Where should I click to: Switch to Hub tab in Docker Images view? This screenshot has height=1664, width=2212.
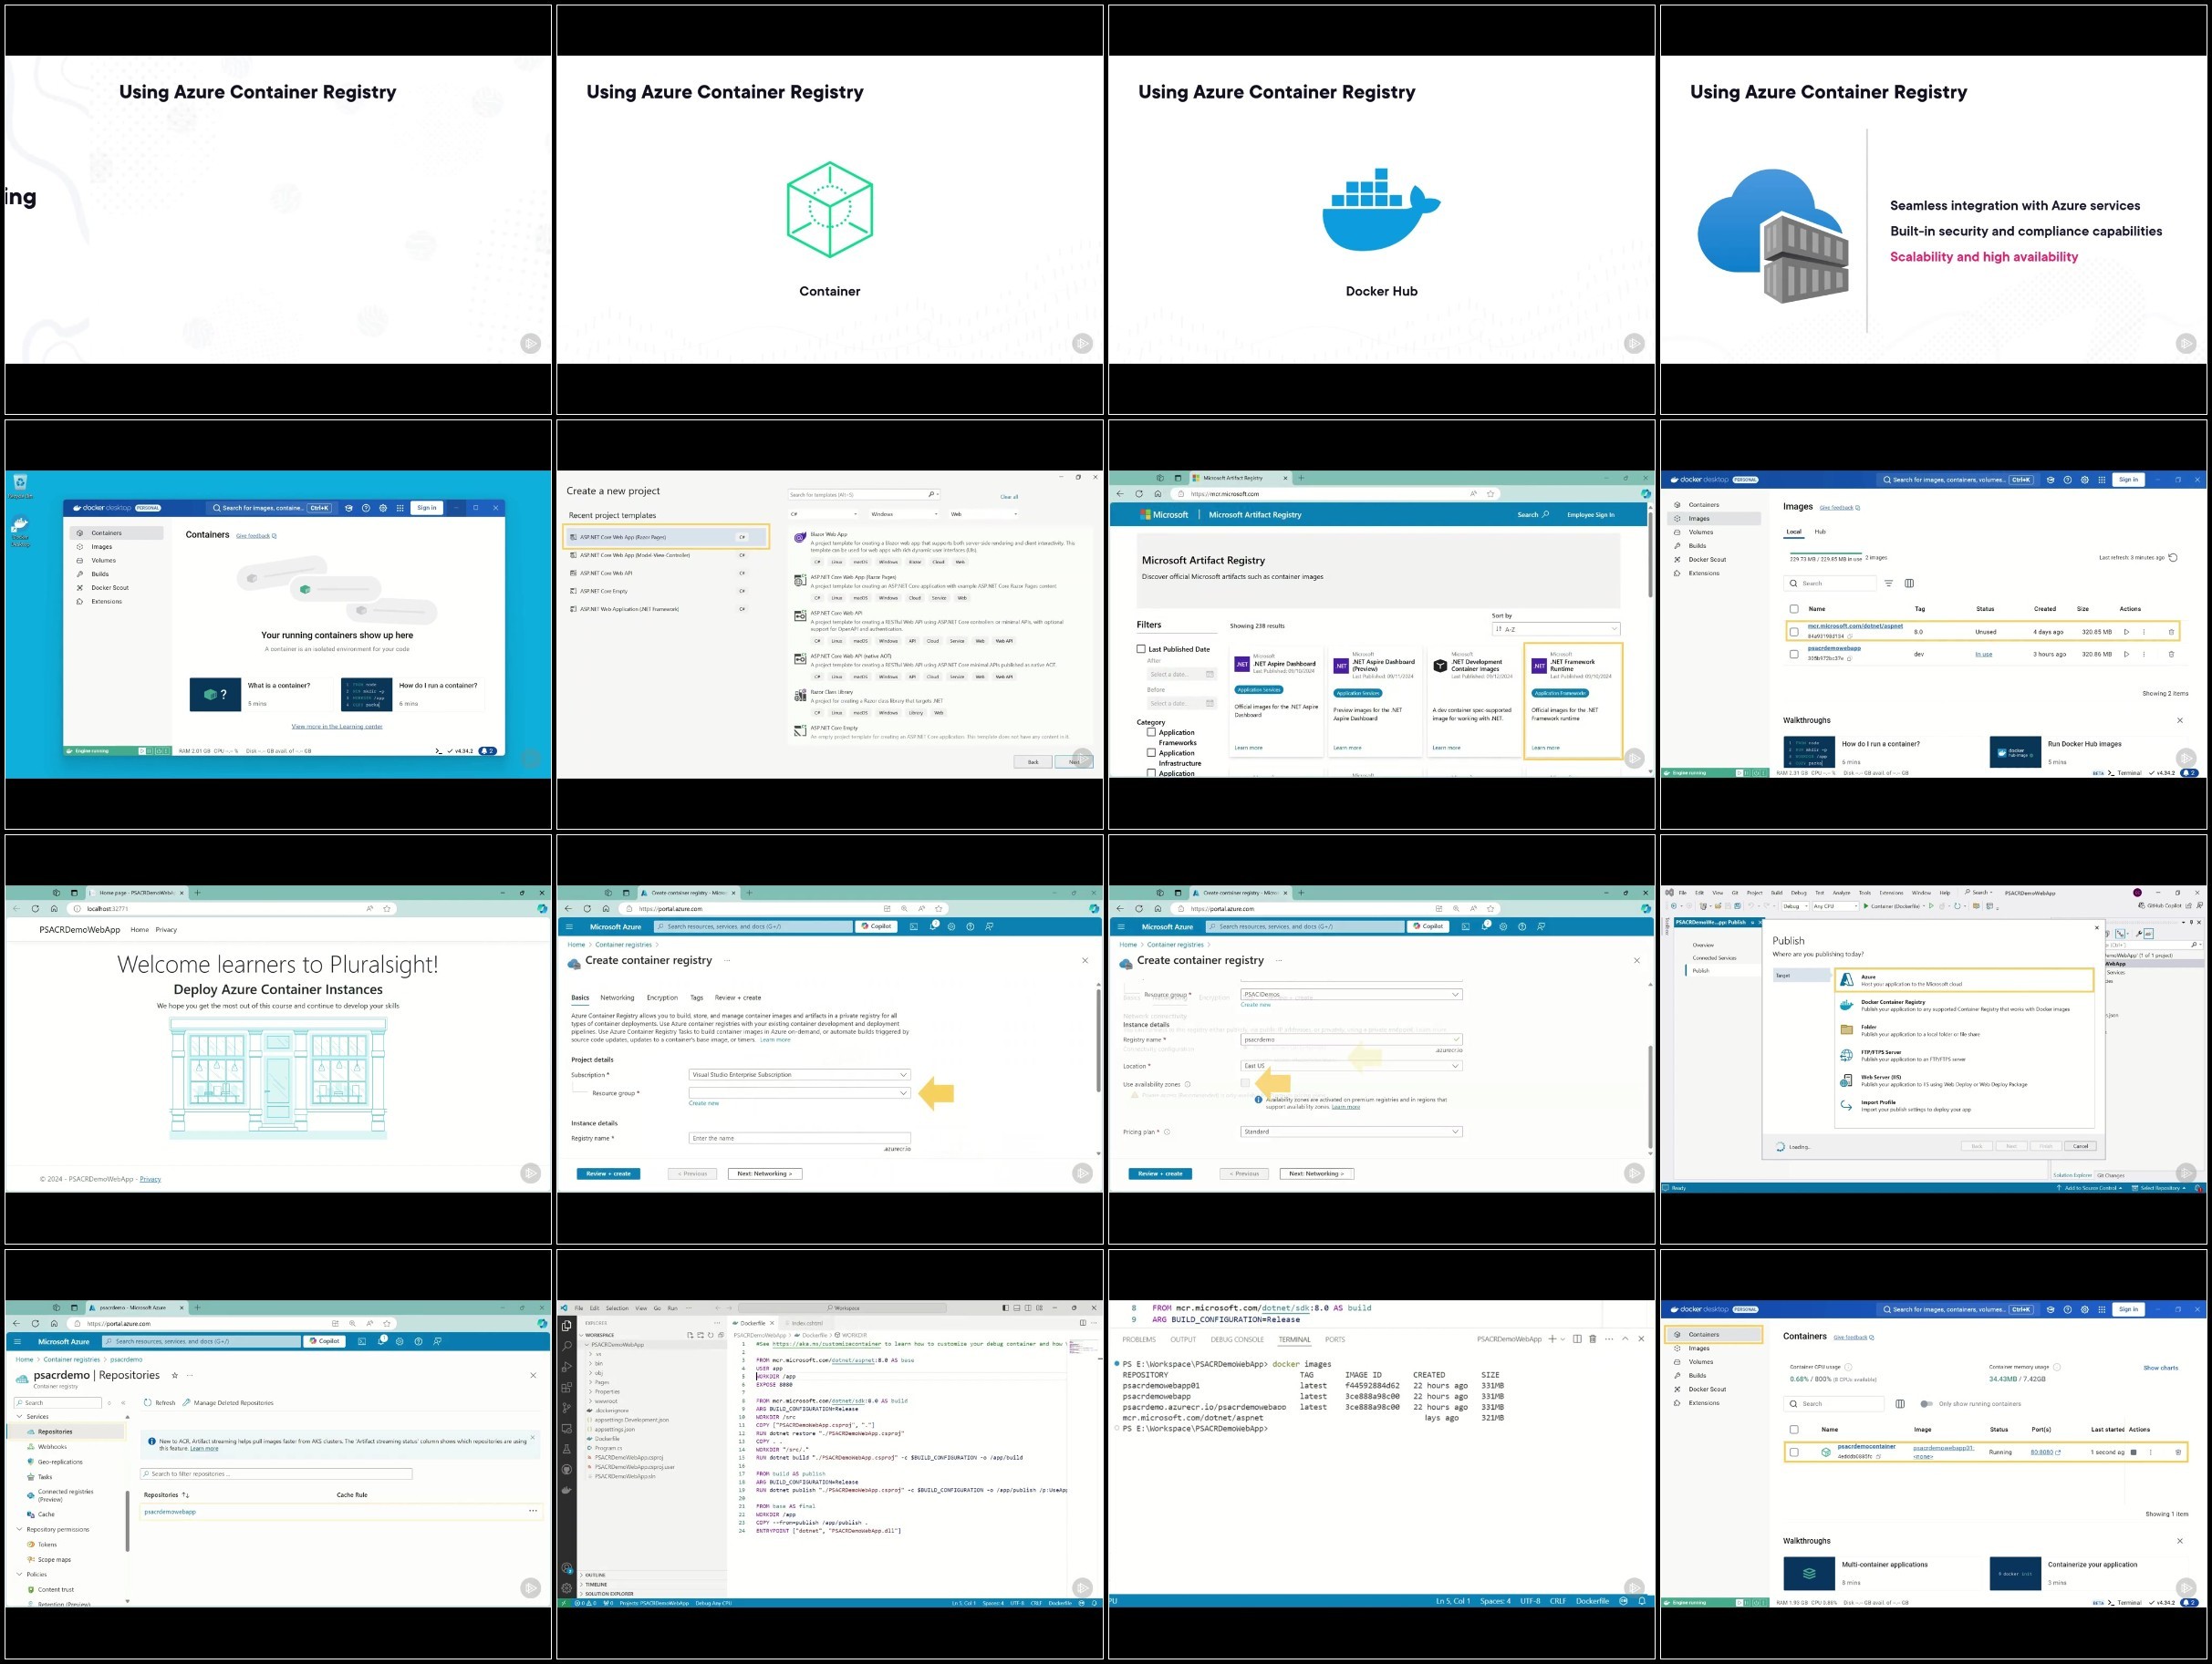[1820, 532]
